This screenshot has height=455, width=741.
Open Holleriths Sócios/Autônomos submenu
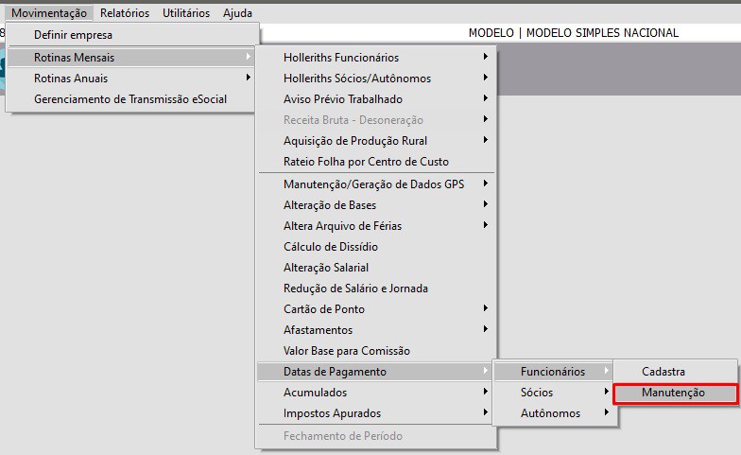point(374,79)
